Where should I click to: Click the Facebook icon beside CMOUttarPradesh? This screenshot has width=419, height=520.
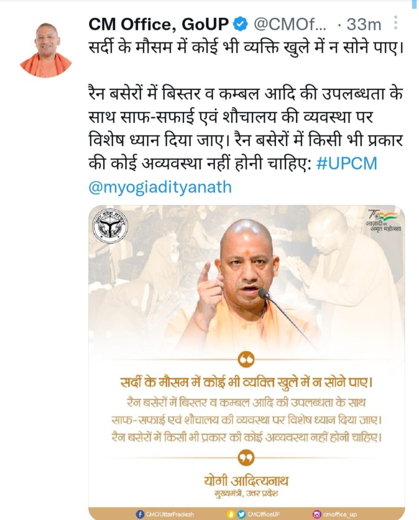click(x=140, y=514)
